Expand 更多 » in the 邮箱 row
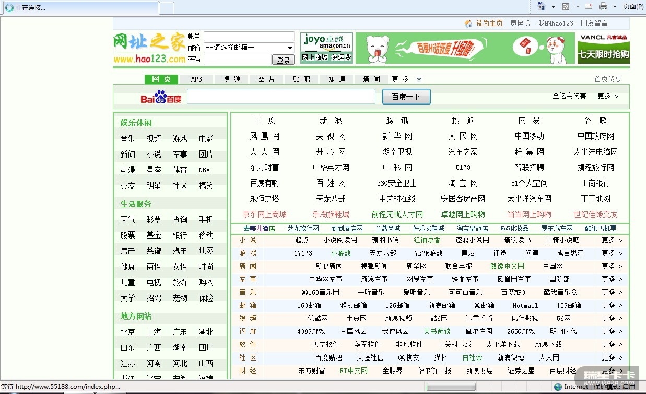The image size is (646, 394). pyautogui.click(x=612, y=305)
